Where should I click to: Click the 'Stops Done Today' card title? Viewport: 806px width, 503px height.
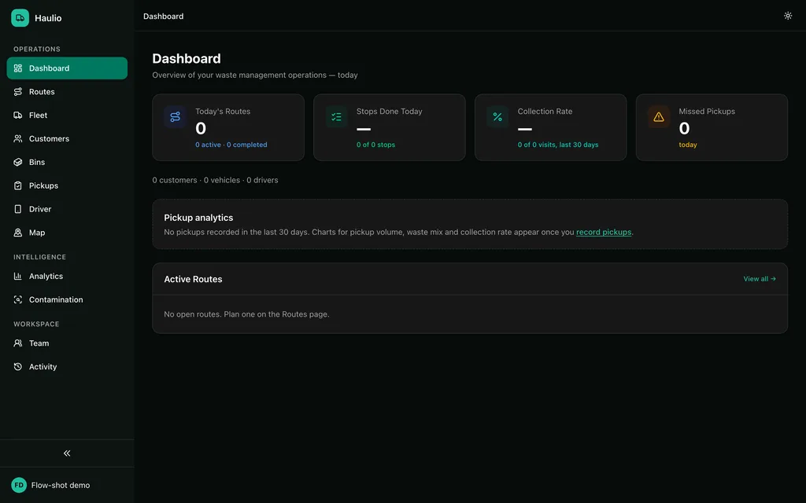[x=389, y=112]
